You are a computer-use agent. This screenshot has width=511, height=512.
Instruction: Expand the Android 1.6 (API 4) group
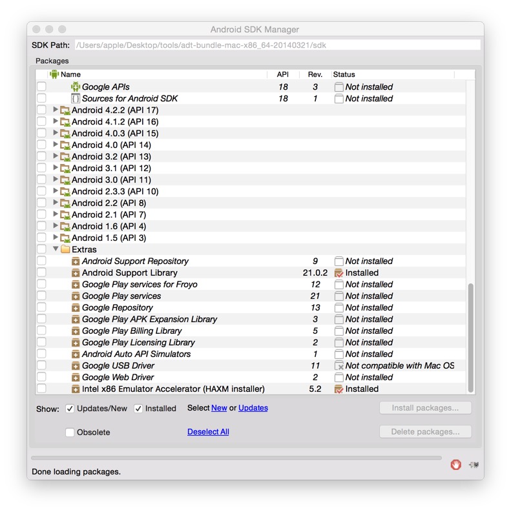[56, 226]
